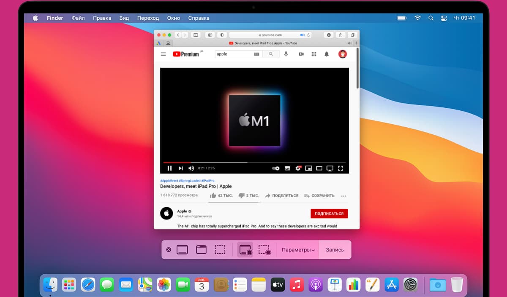Viewport: 507px width, 297px height.
Task: Open video player settings gear
Action: point(298,168)
